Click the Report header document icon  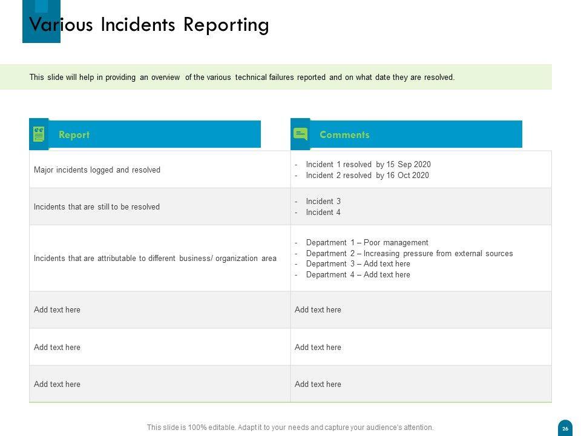pyautogui.click(x=39, y=134)
